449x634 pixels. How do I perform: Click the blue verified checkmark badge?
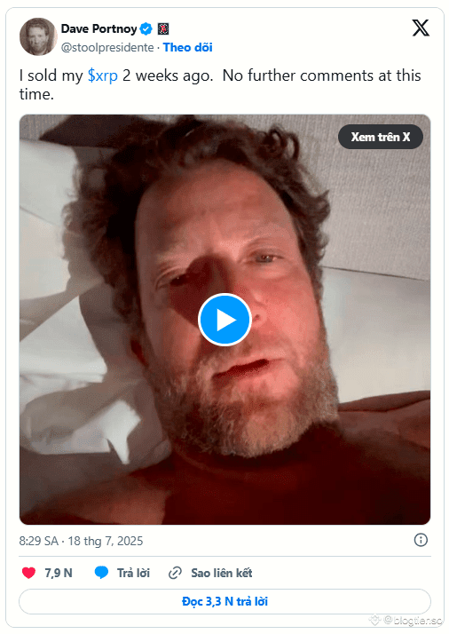[x=146, y=29]
